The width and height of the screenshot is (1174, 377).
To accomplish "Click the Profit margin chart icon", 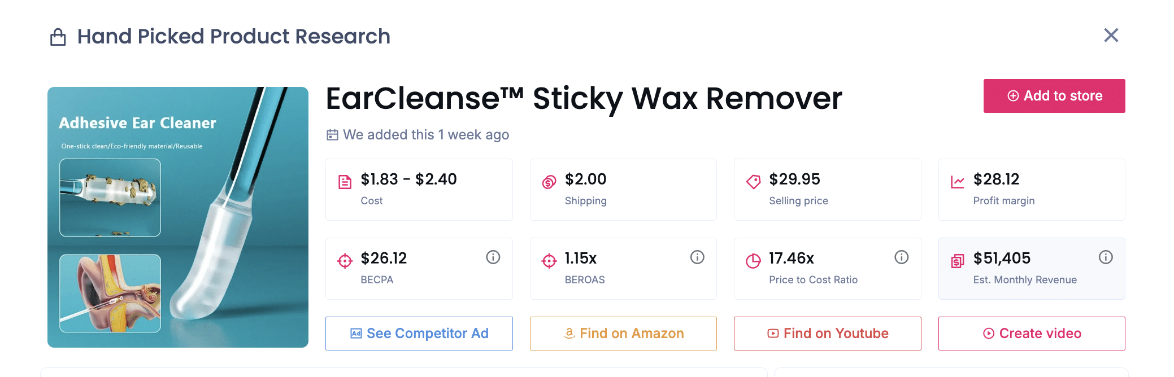I will [957, 182].
